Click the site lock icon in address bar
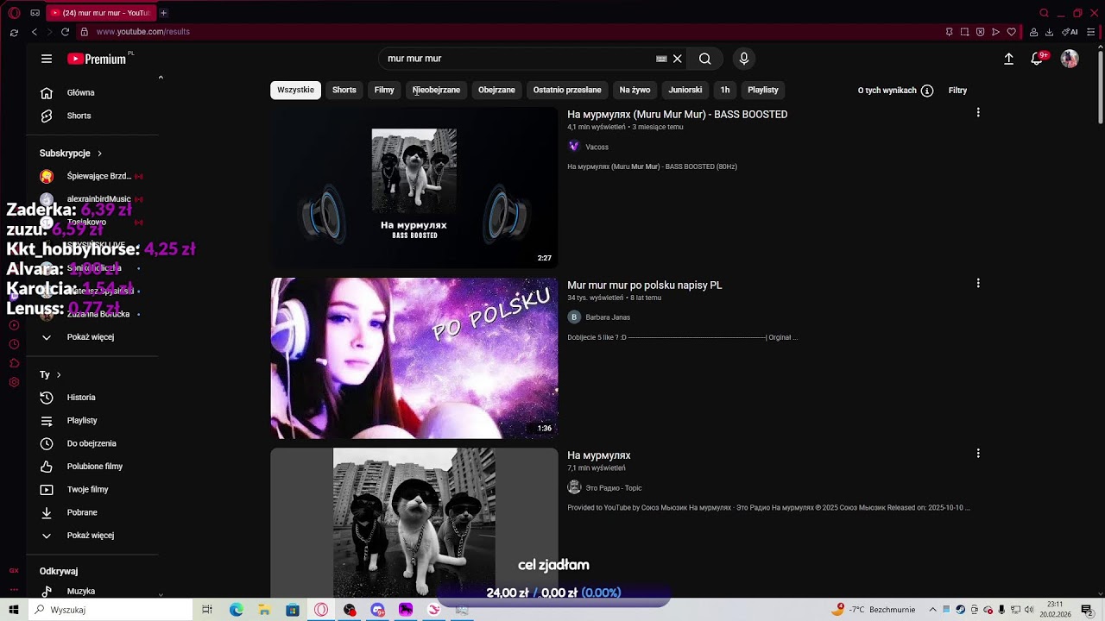 coord(84,32)
